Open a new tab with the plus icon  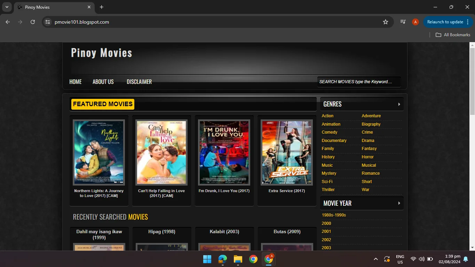click(102, 7)
